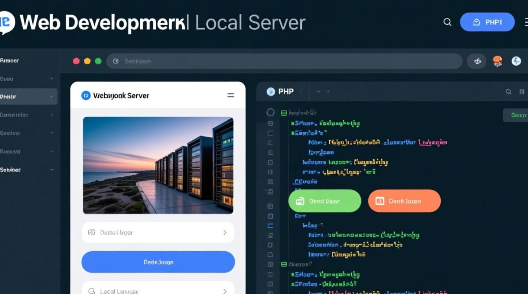Screen dimensions: 528x294
Task: Expand the Local Language row chevron
Action: 225,291
